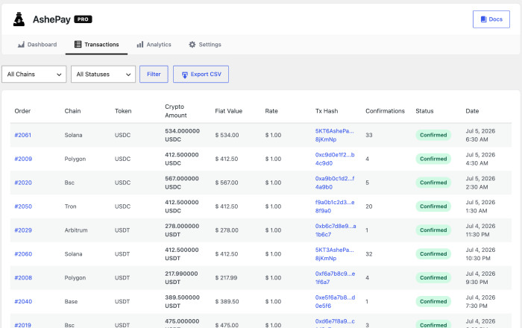This screenshot has height=328, width=522.
Task: Click the PRO badge
Action: pos(83,19)
